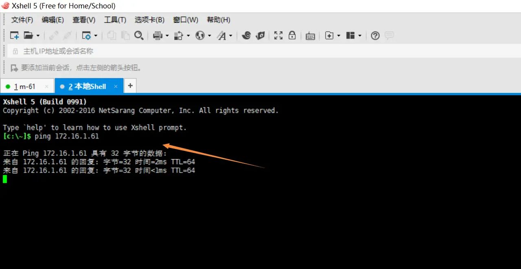Click the window tiling layout icon

(x=350, y=35)
